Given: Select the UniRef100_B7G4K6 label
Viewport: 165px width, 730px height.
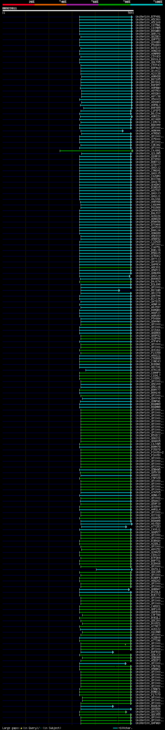Looking at the screenshot, I should tap(148, 225).
